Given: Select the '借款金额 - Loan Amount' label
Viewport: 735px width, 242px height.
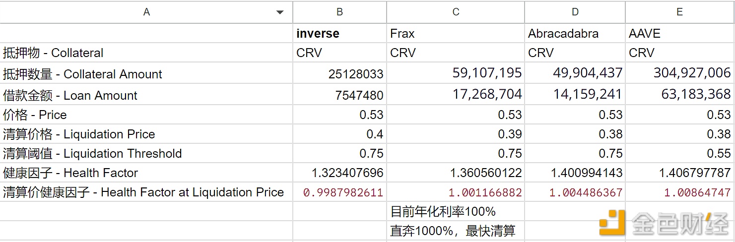Looking at the screenshot, I should coord(146,95).
